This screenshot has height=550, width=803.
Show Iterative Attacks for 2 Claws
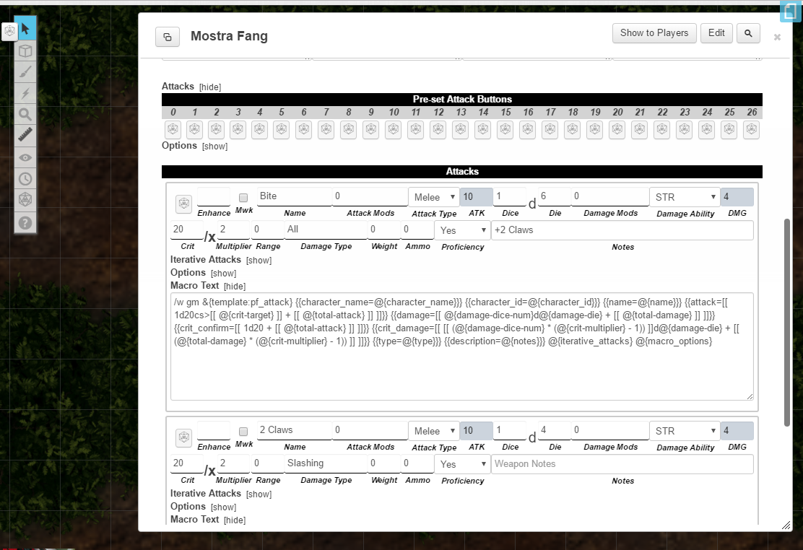point(259,494)
